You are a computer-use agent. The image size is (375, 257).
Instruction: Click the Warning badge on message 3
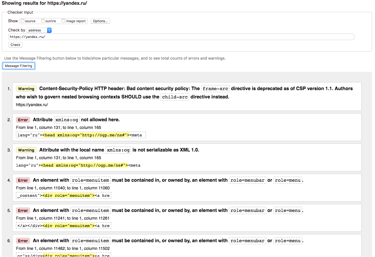pos(26,150)
